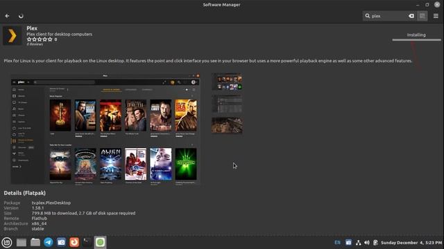Image resolution: width=444 pixels, height=249 pixels.
Task: Open the large Plex screenshot preview
Action: pyautogui.click(x=105, y=129)
